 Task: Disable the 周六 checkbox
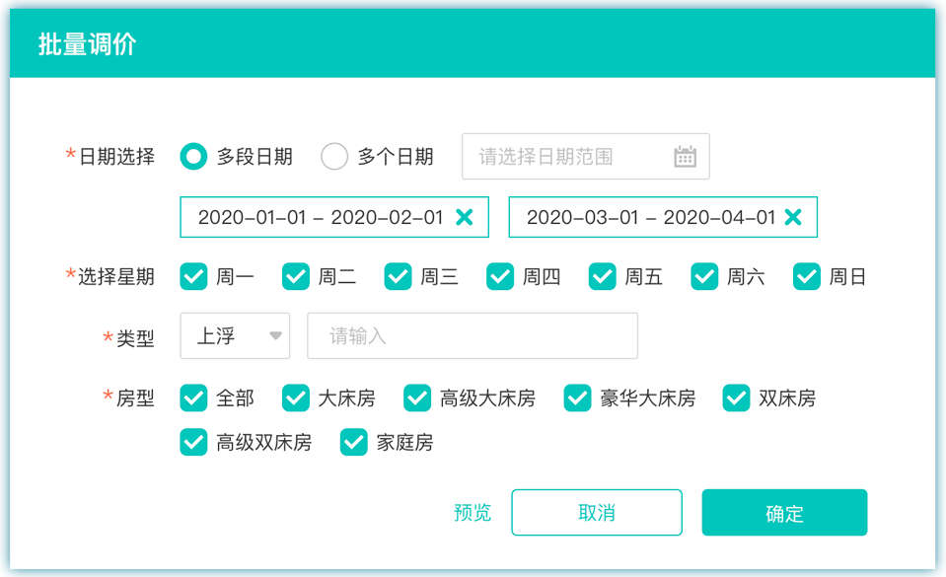click(704, 276)
